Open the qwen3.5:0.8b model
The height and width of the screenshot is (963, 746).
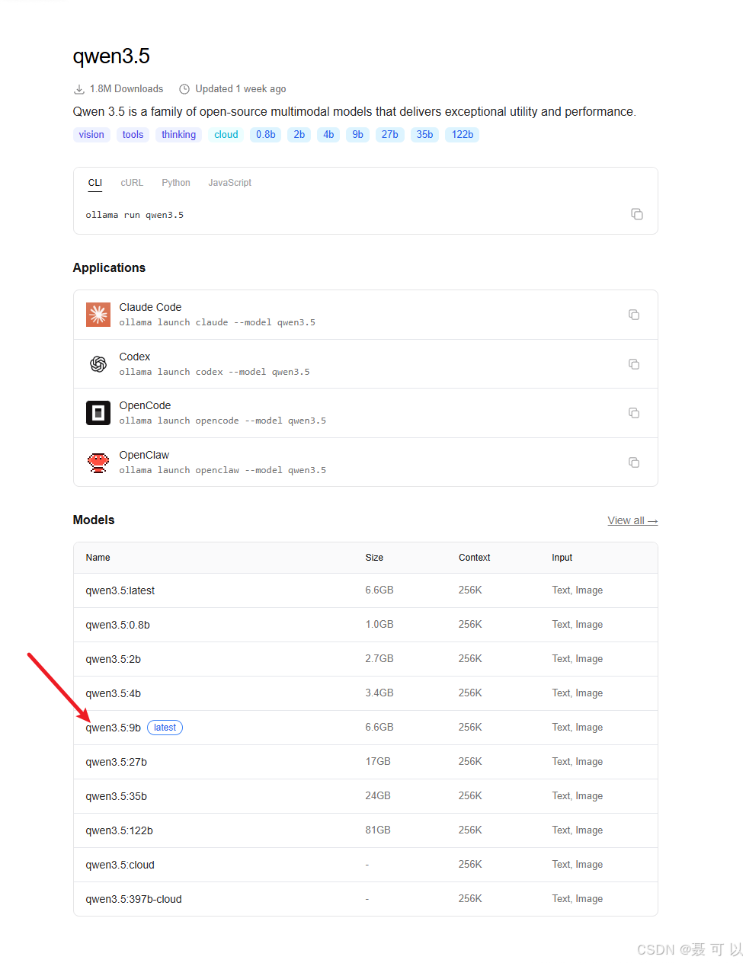pos(118,625)
